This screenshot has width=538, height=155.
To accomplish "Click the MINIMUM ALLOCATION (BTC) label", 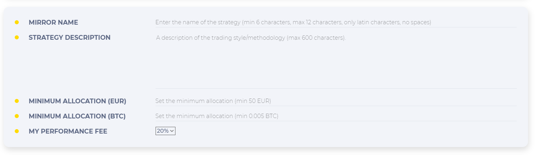I will (77, 116).
